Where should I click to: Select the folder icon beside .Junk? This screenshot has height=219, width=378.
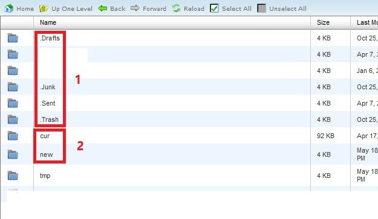pos(13,87)
